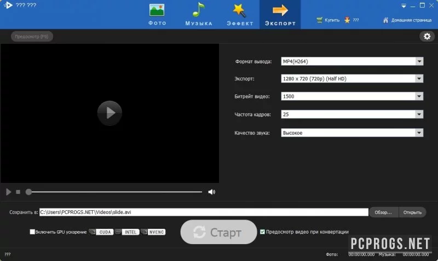The height and width of the screenshot is (261, 438).
Task: Expand the Качество звука dropdown
Action: pos(419,133)
